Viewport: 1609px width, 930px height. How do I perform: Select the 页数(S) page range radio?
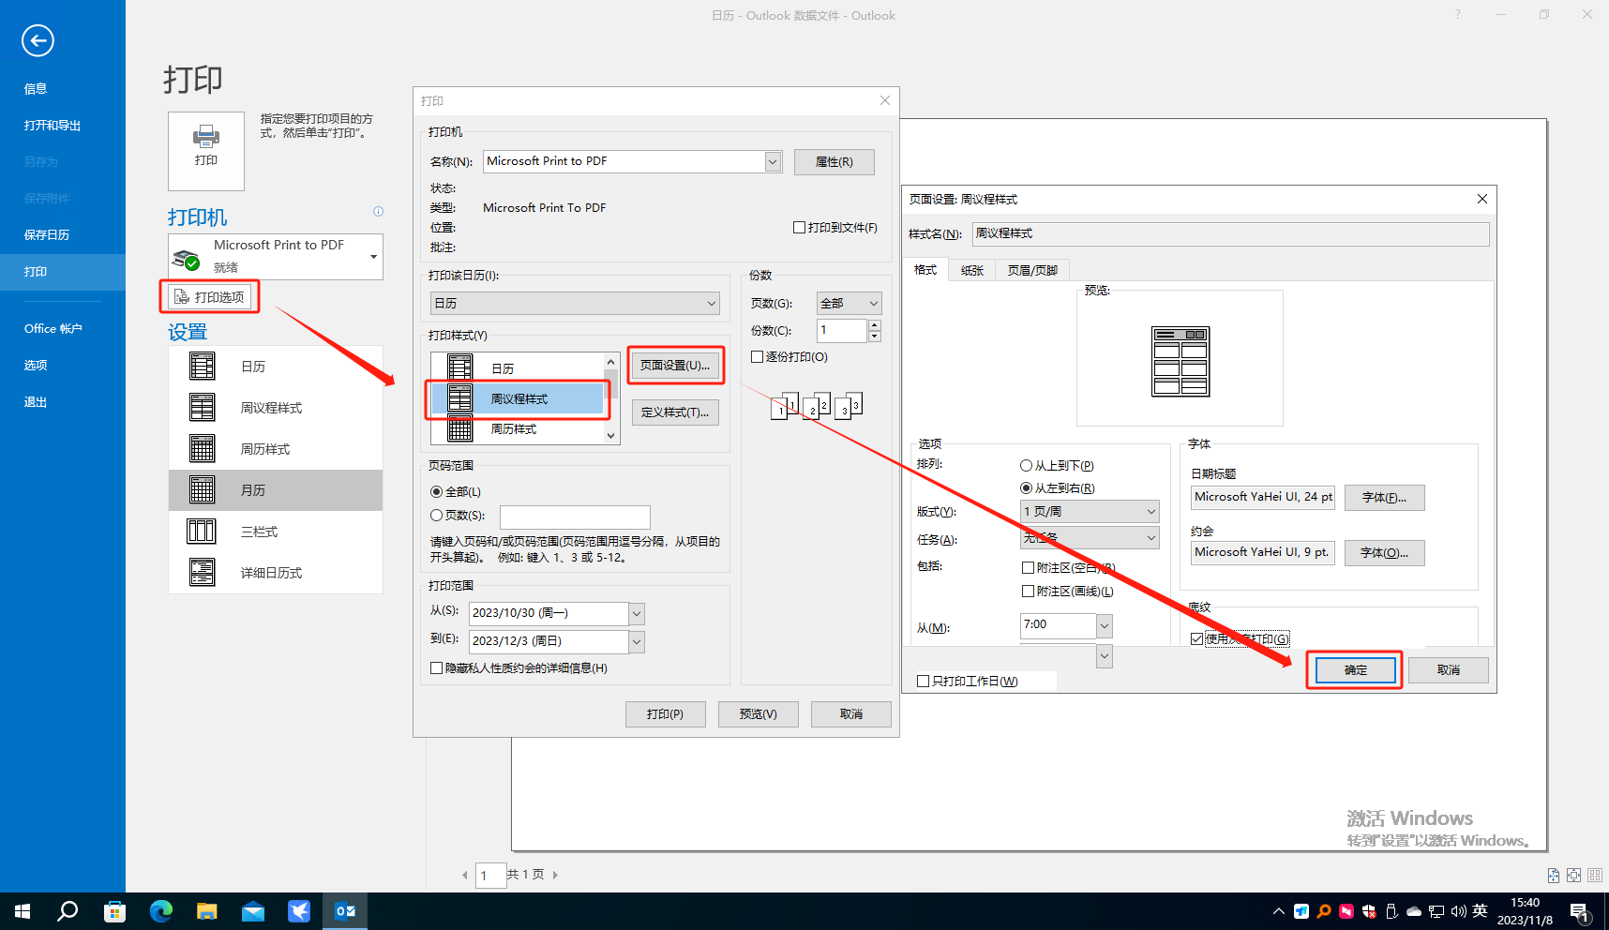(436, 516)
